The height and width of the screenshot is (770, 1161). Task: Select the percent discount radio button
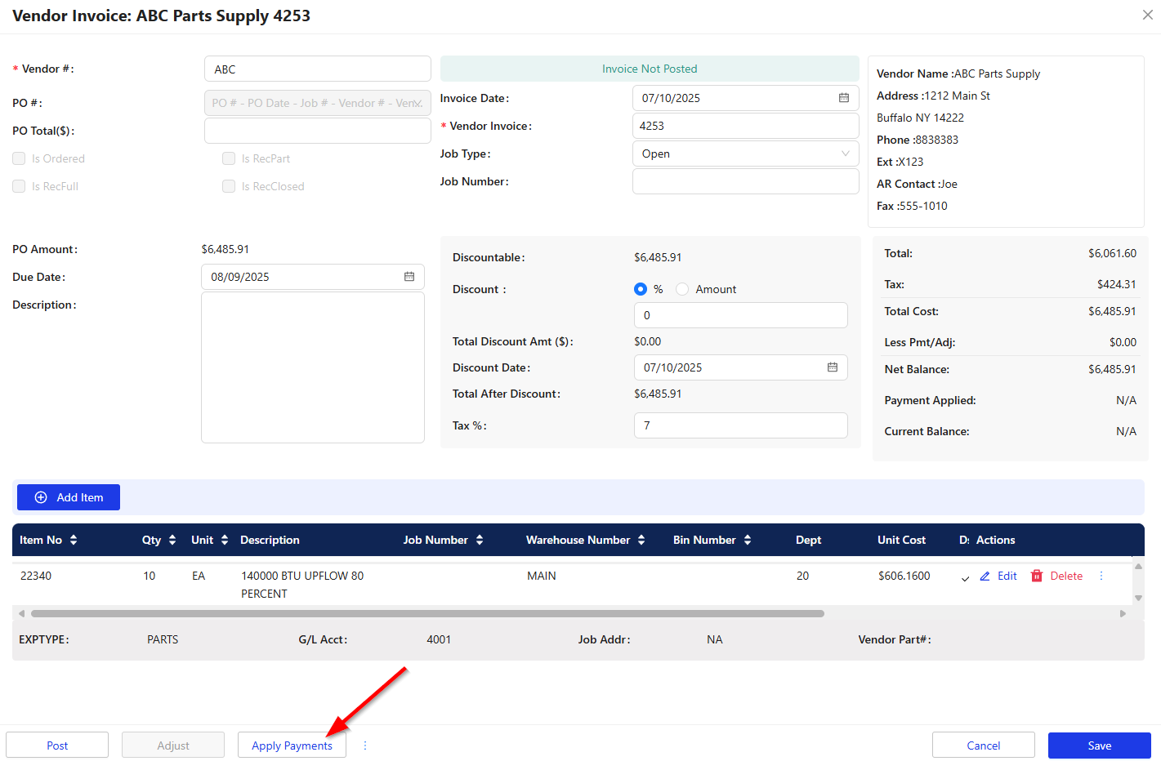pyautogui.click(x=641, y=289)
